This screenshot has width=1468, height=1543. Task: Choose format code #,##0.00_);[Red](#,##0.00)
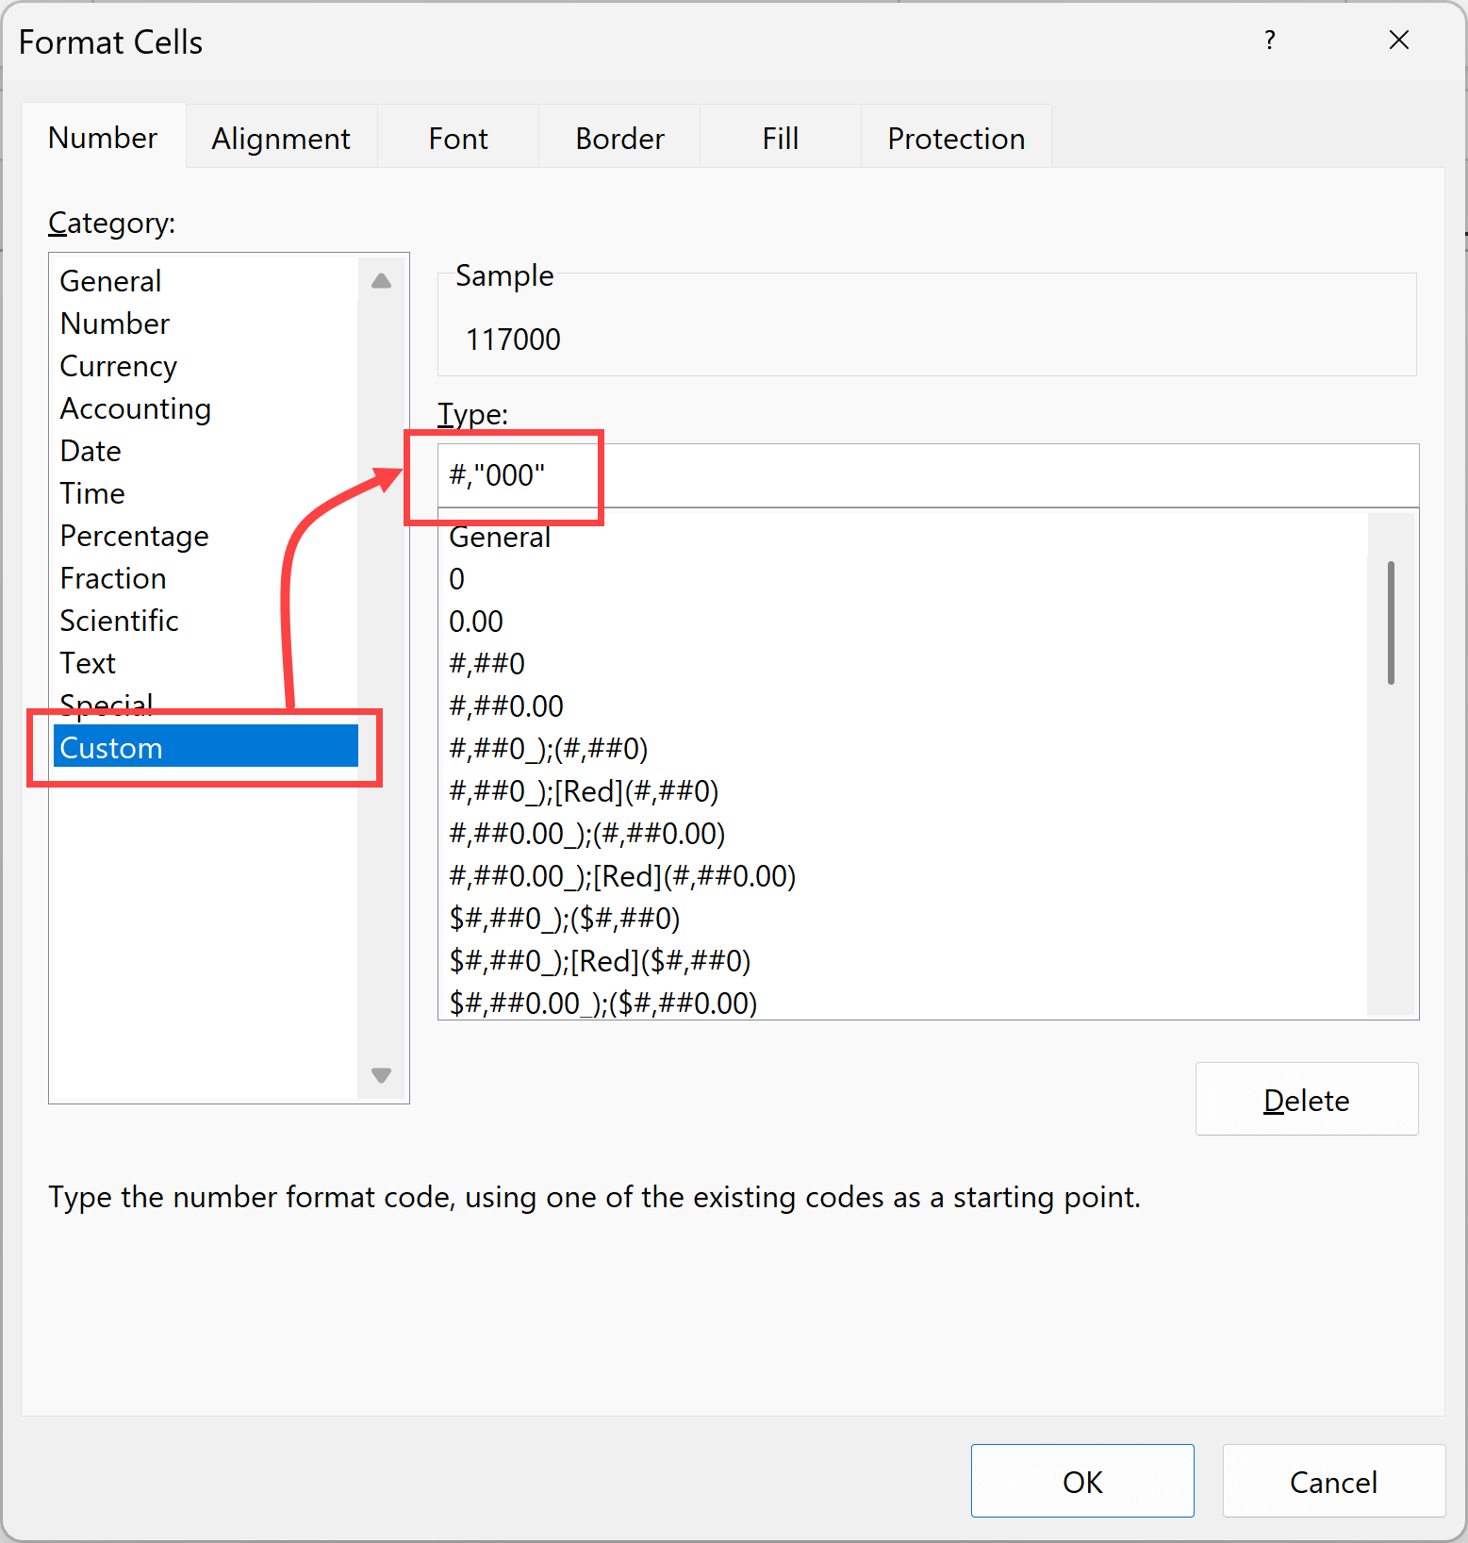(x=903, y=876)
